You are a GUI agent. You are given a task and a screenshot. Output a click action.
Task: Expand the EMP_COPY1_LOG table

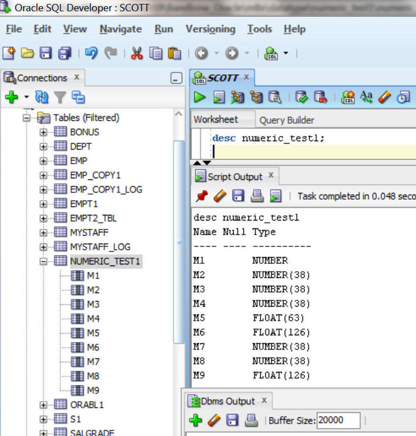(43, 190)
